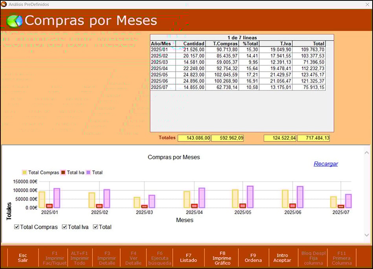The width and height of the screenshot is (373, 269).
Task: Disable the Total series checkbox
Action: [x=96, y=227]
